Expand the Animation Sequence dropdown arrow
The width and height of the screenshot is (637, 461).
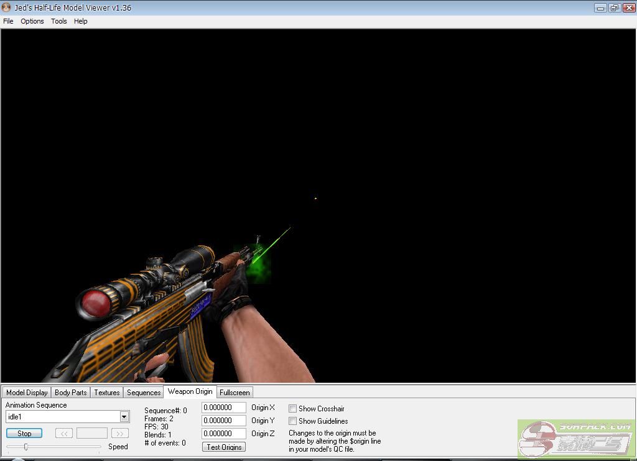pos(124,417)
